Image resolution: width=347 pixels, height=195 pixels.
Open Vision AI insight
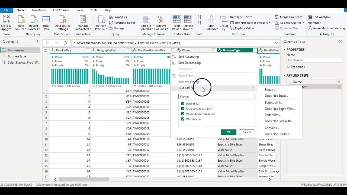click(x=315, y=23)
